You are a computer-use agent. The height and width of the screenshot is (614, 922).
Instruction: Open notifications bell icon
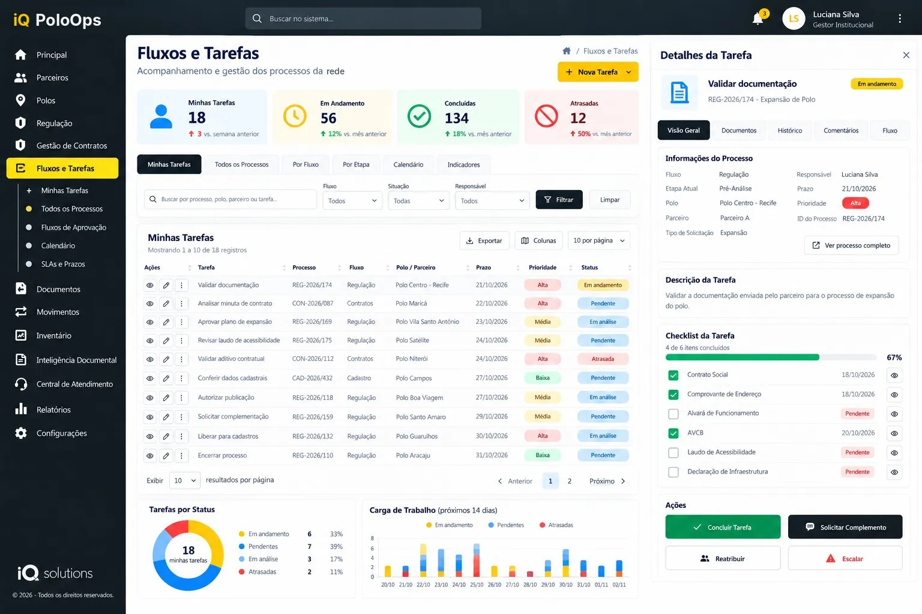point(758,19)
